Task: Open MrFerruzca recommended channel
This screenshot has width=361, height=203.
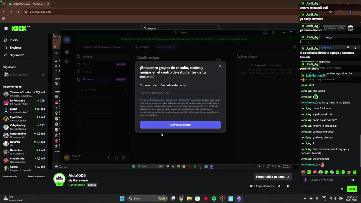Action: (24, 102)
